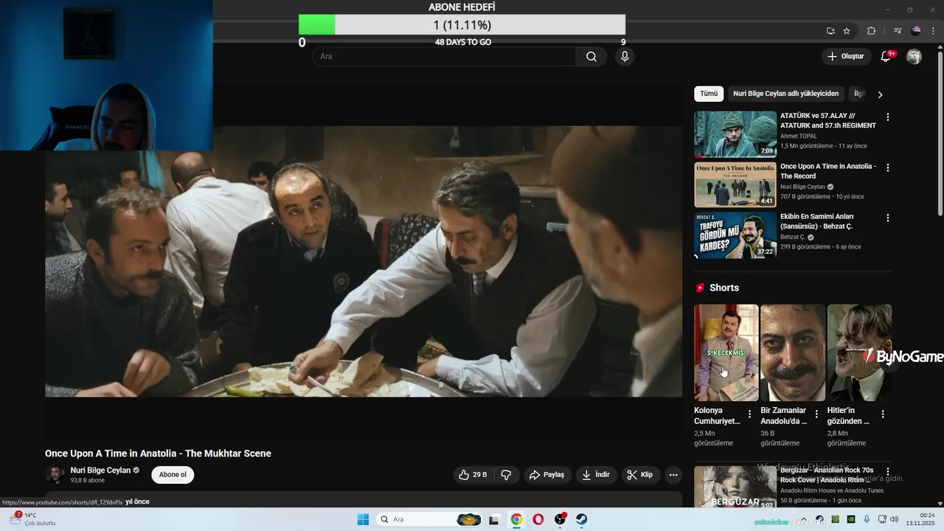Click ATATÜRK and 57.th REGIMENT title text
The height and width of the screenshot is (531, 944).
(x=828, y=121)
